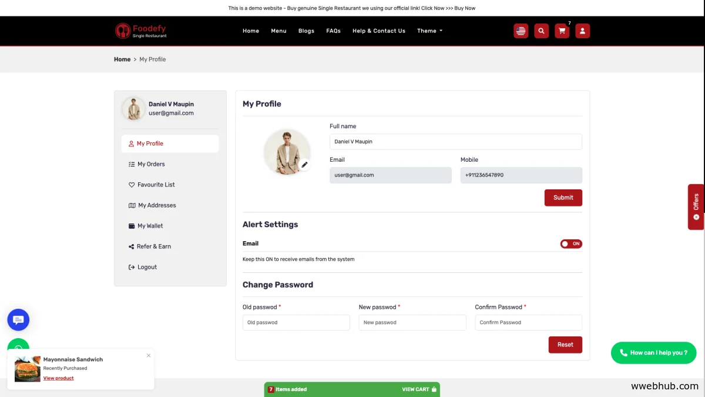Select the user account icon in the header
Screen dimensions: 705x397
[x=582, y=31]
